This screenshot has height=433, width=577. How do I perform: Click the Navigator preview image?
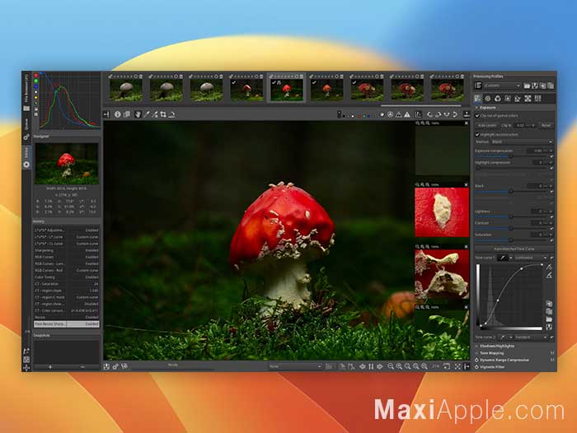click(x=67, y=164)
